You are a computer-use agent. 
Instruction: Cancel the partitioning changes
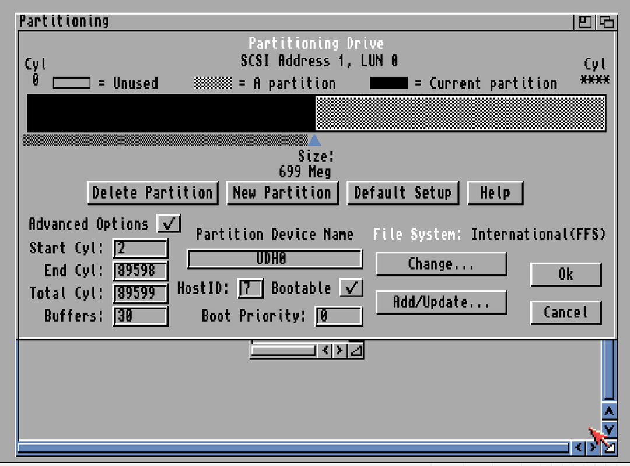(x=566, y=312)
